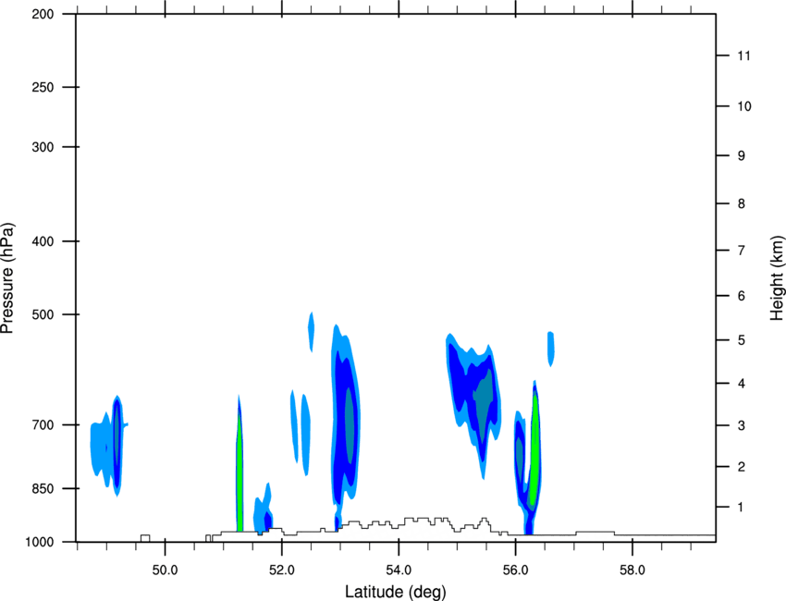This screenshot has width=786, height=601.
Task: Pick the 7 km height label
Action: coord(742,251)
